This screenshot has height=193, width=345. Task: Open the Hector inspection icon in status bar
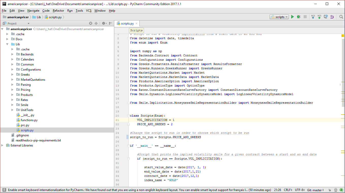[x=335, y=190]
